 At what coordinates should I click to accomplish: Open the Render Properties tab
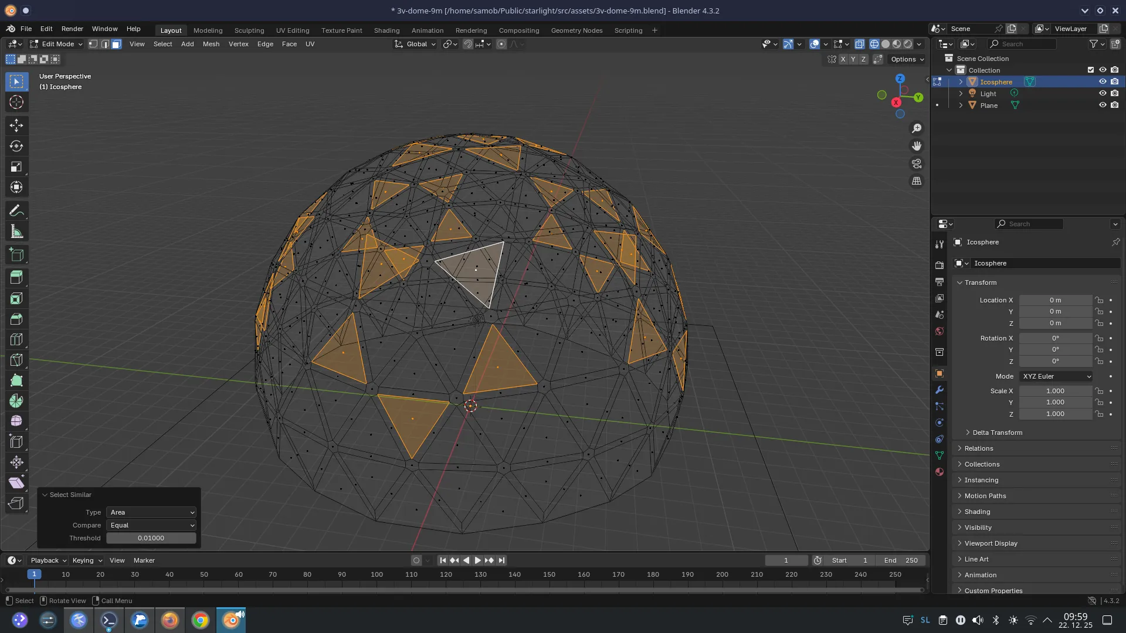point(940,264)
